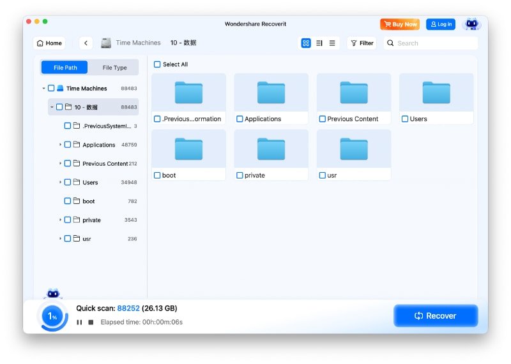Switch to detail list view icon
Viewport: 511px width, 364px height.
pyautogui.click(x=319, y=43)
